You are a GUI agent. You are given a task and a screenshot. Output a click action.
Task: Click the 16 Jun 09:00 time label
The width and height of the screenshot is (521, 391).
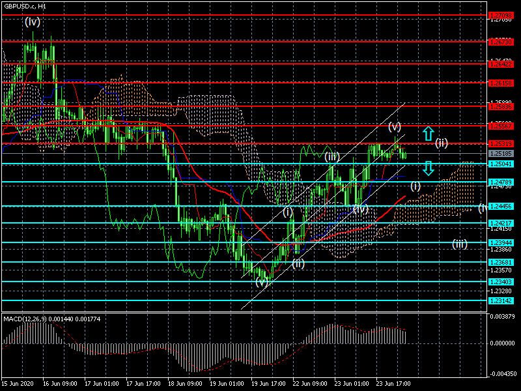60,383
